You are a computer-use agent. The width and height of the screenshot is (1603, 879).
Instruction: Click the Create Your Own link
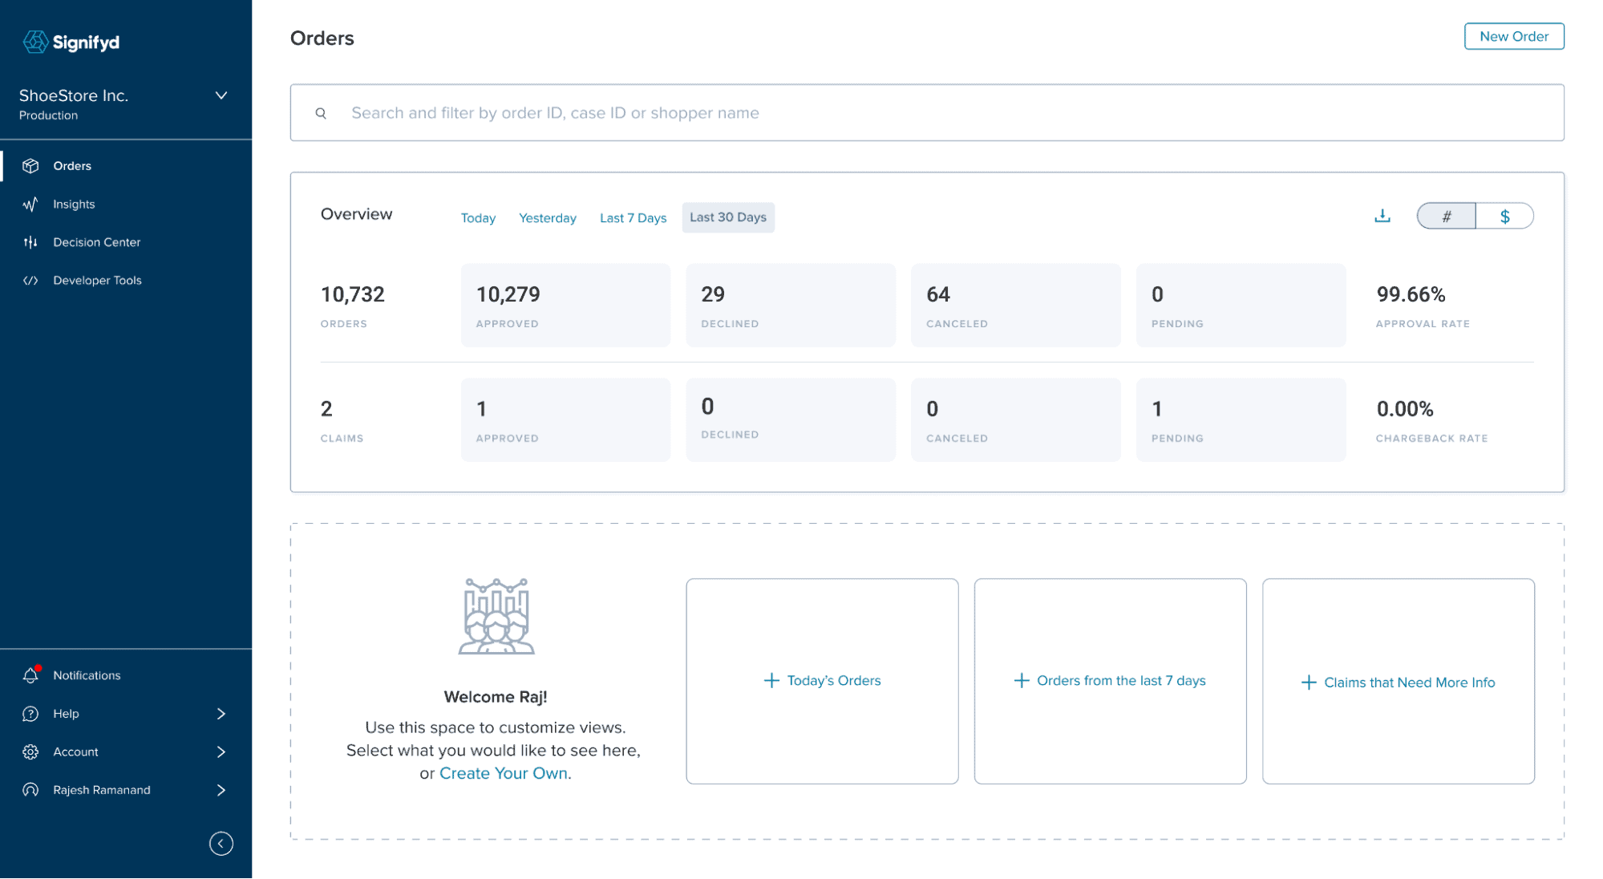click(504, 773)
